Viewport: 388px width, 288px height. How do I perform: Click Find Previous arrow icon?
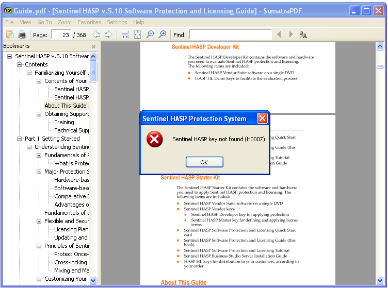tap(279, 35)
